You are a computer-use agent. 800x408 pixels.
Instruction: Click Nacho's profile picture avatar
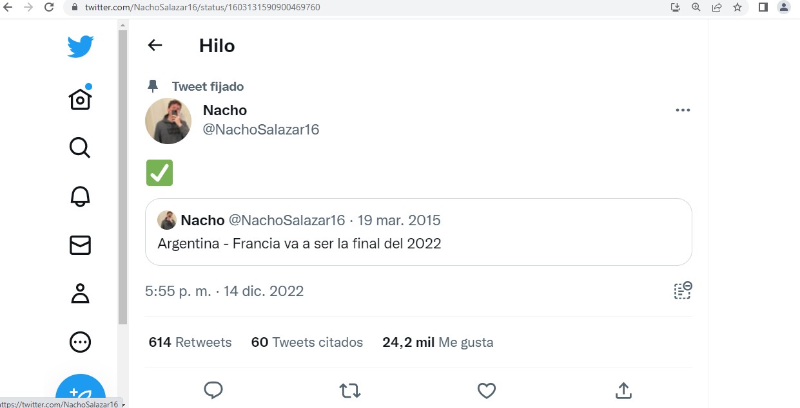pos(168,121)
